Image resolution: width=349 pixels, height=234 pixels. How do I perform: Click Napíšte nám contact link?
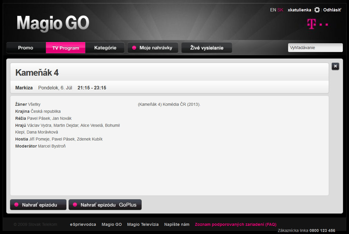click(x=177, y=224)
